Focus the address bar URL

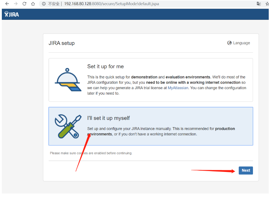point(112,4)
